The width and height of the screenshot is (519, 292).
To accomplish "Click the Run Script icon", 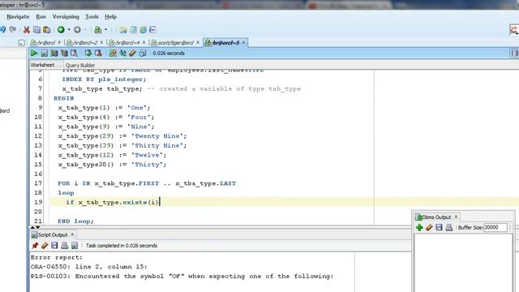I will click(44, 53).
